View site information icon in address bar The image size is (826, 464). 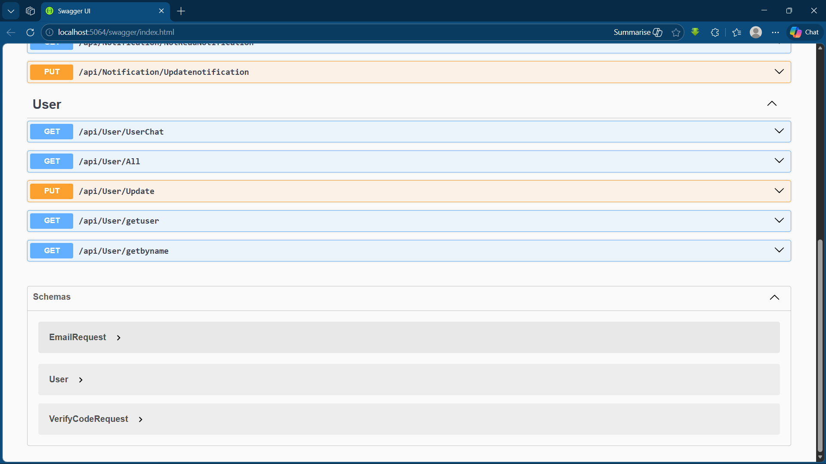point(49,32)
